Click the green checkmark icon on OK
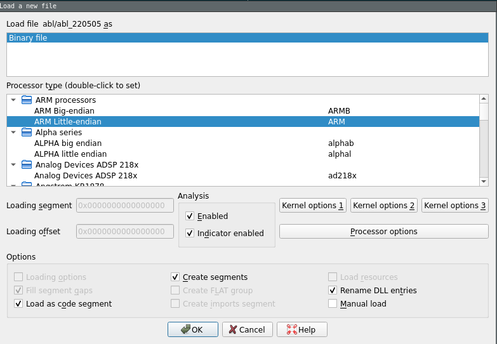The width and height of the screenshot is (497, 344). tap(185, 330)
